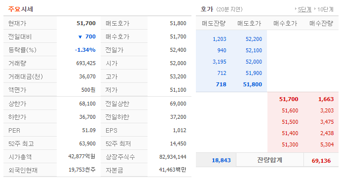Click the EPS value 1,012
The height and width of the screenshot is (178, 339).
point(180,130)
